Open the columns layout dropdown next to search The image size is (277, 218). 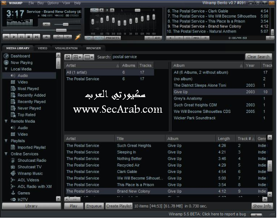point(89,57)
